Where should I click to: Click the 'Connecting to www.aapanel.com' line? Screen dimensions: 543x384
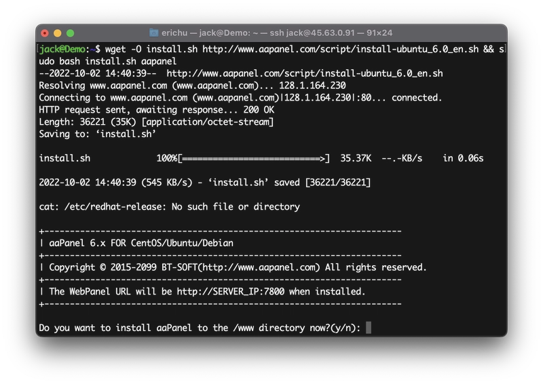pos(240,98)
